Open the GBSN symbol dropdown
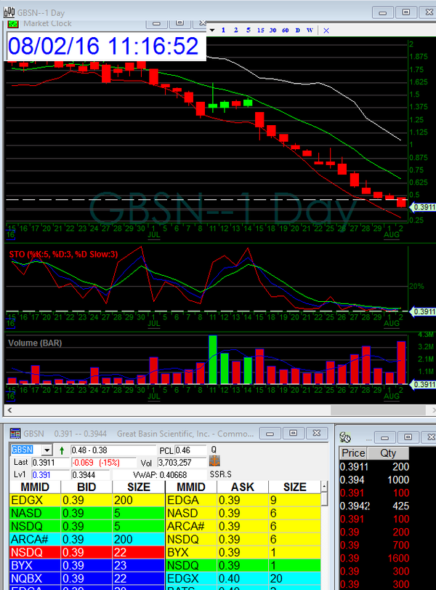 (x=47, y=450)
